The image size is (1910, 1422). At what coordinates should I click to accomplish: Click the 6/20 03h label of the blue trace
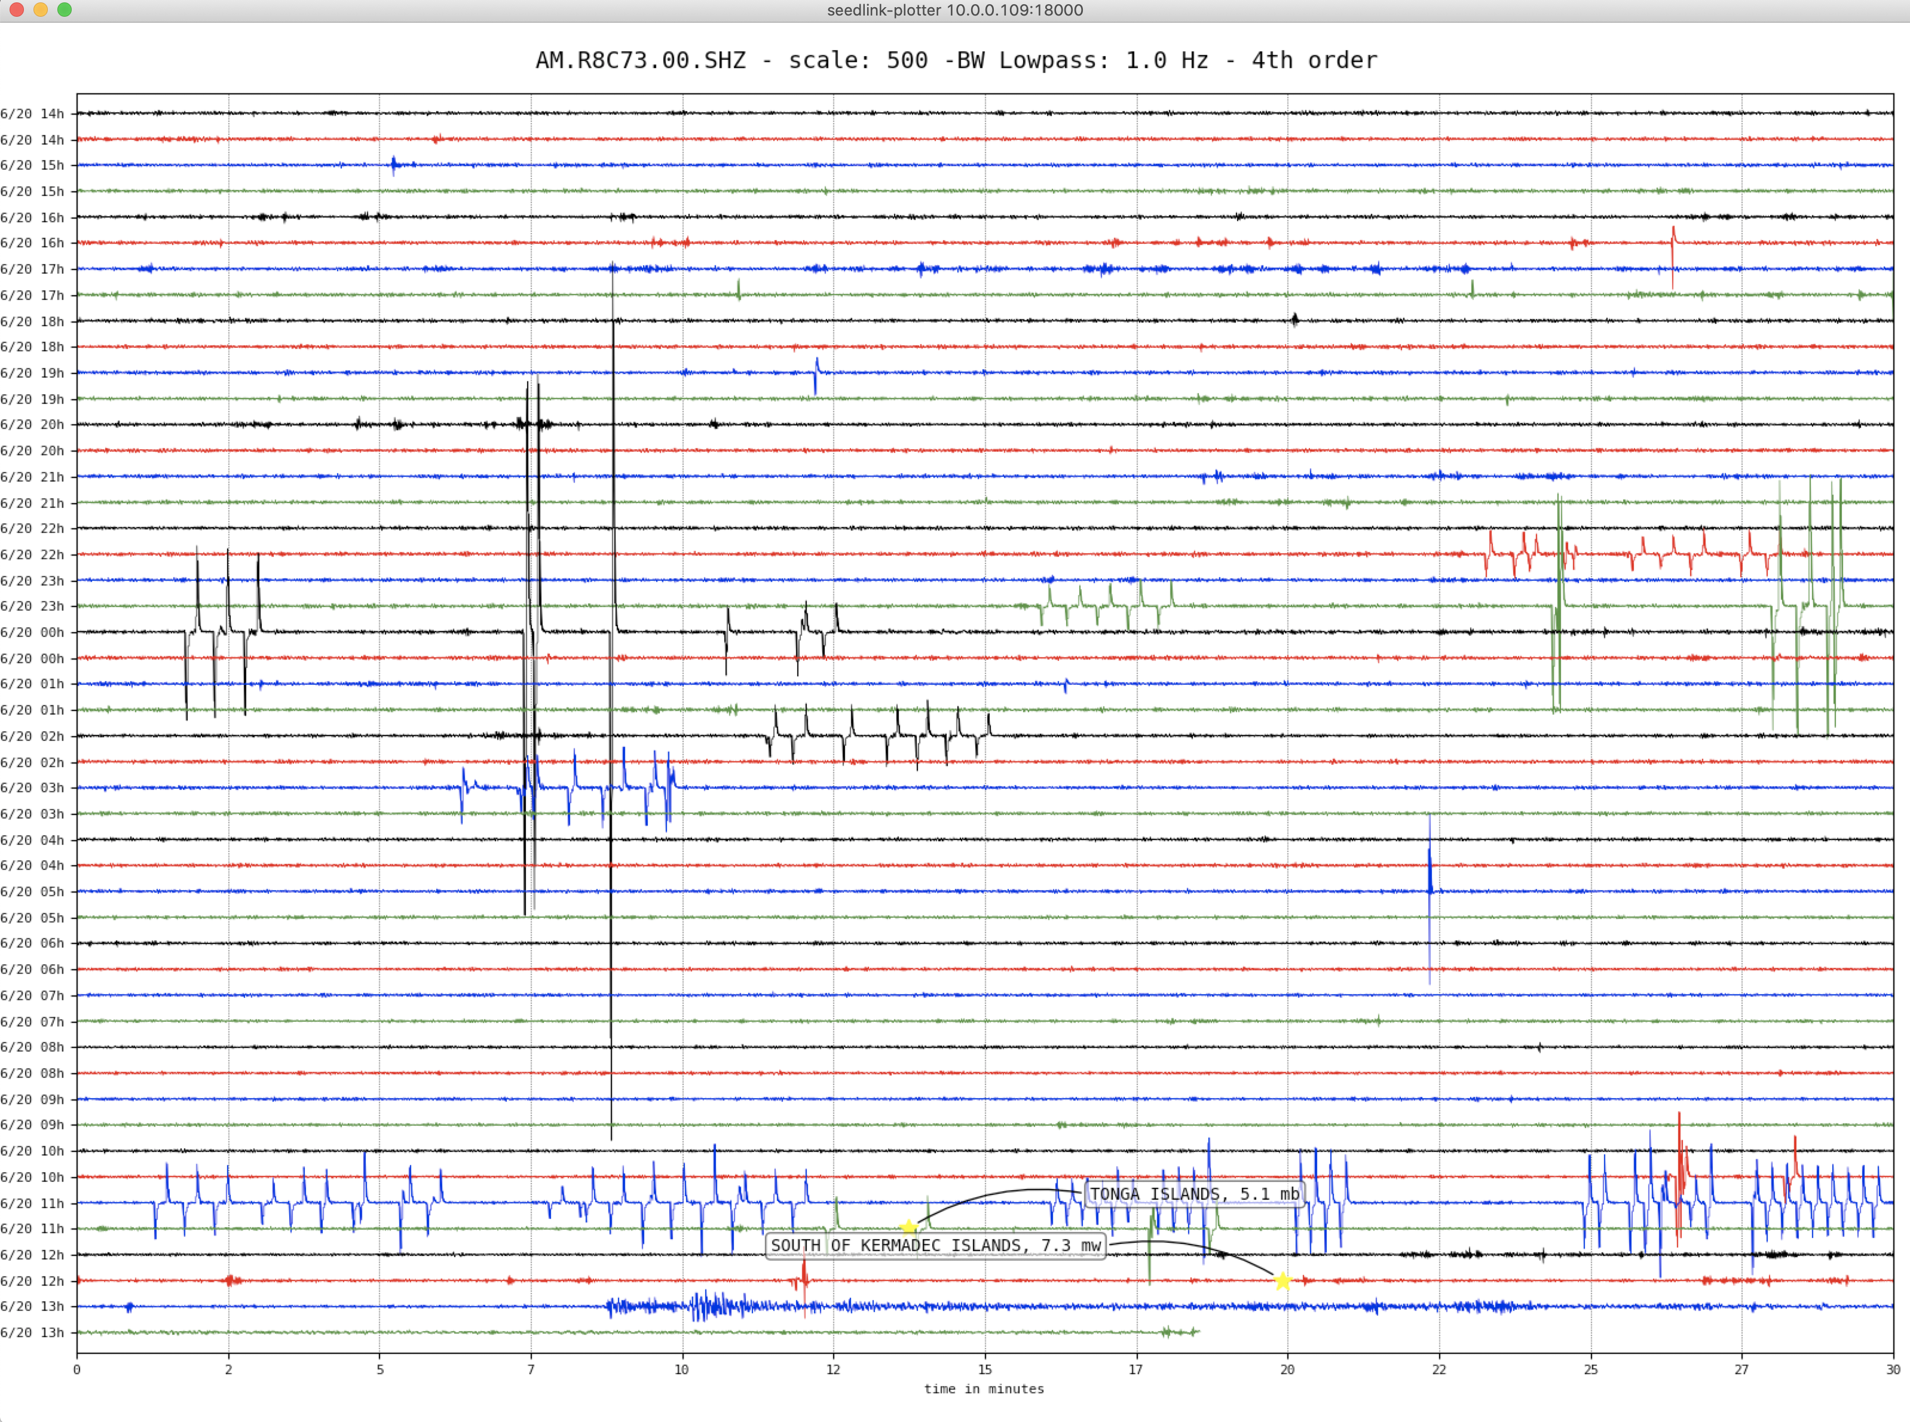pyautogui.click(x=33, y=787)
